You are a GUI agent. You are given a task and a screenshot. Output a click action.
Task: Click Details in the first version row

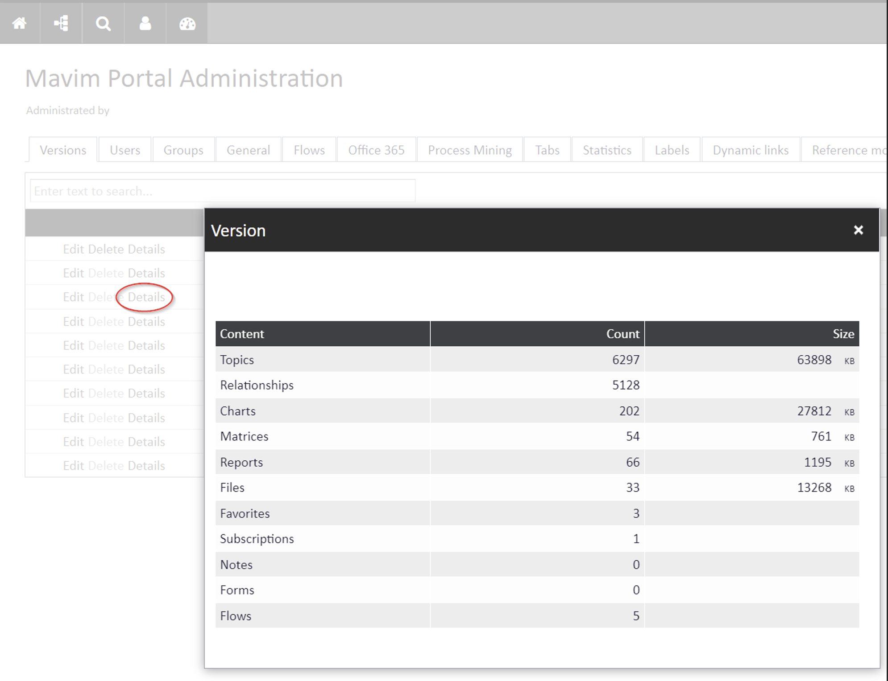coord(146,249)
